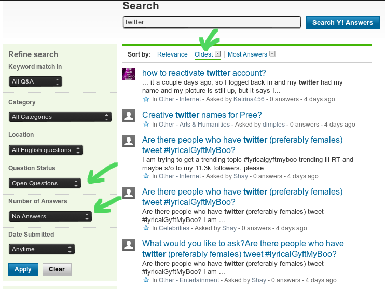The width and height of the screenshot is (385, 289).
Task: Click the star icon beside Katrina456's question
Action: click(146, 99)
